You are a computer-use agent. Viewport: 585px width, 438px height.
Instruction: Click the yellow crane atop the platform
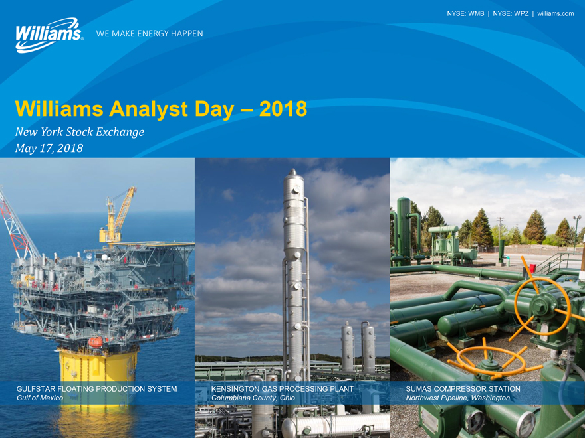point(119,212)
